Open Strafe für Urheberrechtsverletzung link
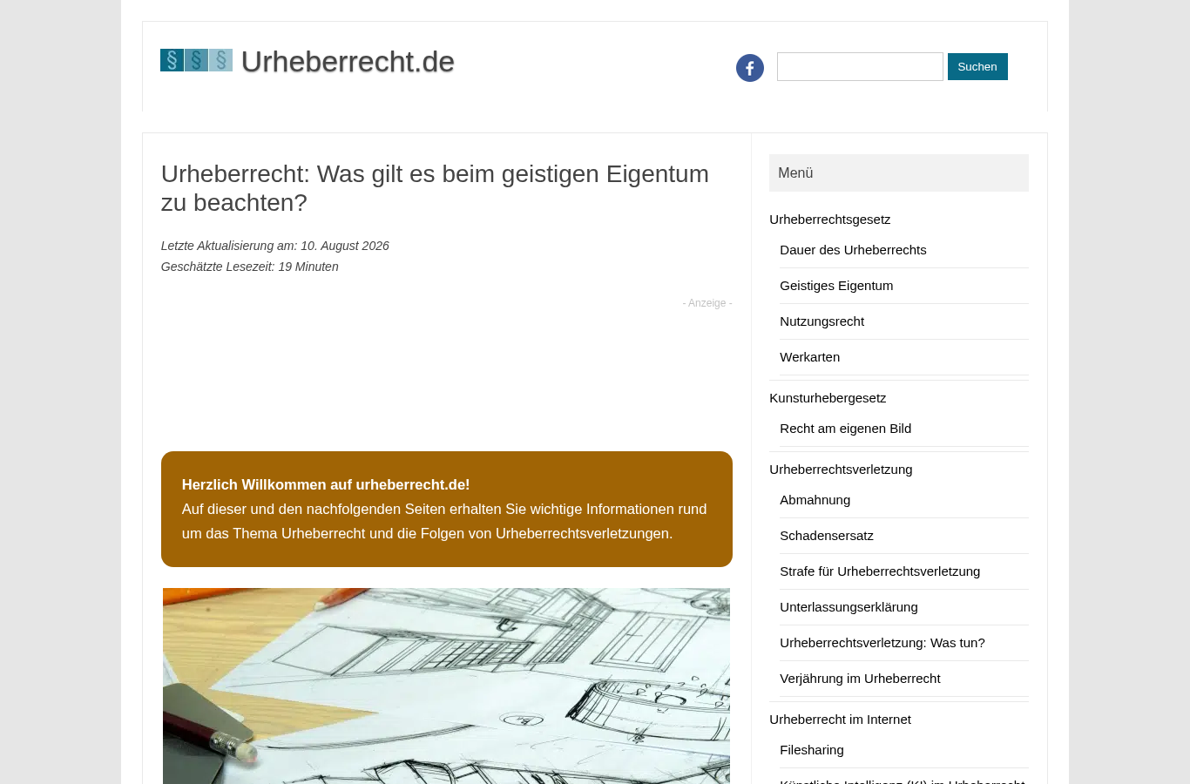The height and width of the screenshot is (784, 1190). pos(880,571)
